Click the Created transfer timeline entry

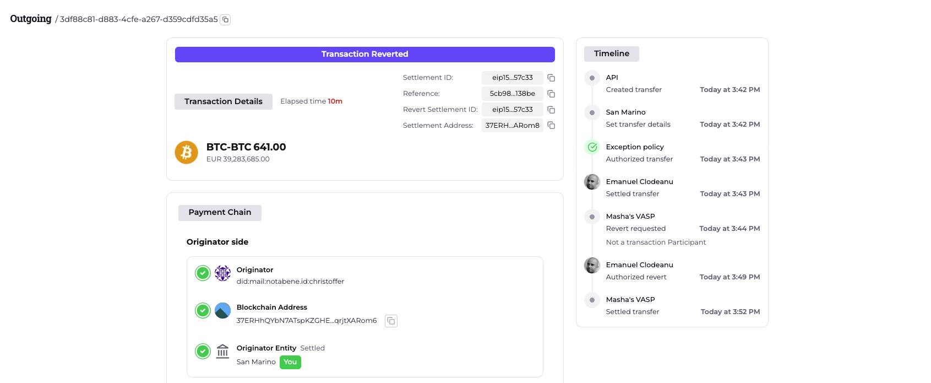[x=634, y=90]
